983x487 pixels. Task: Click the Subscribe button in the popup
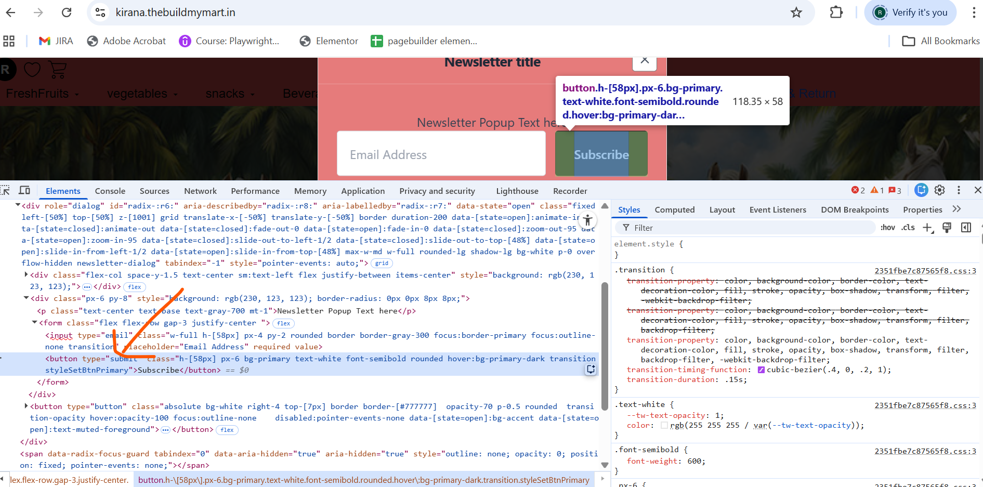point(601,154)
